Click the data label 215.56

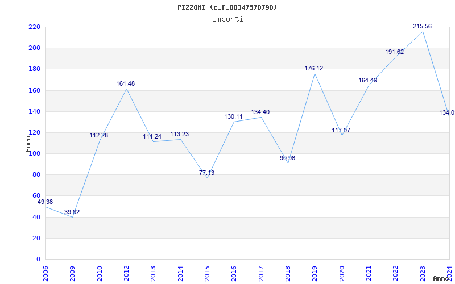(x=422, y=26)
